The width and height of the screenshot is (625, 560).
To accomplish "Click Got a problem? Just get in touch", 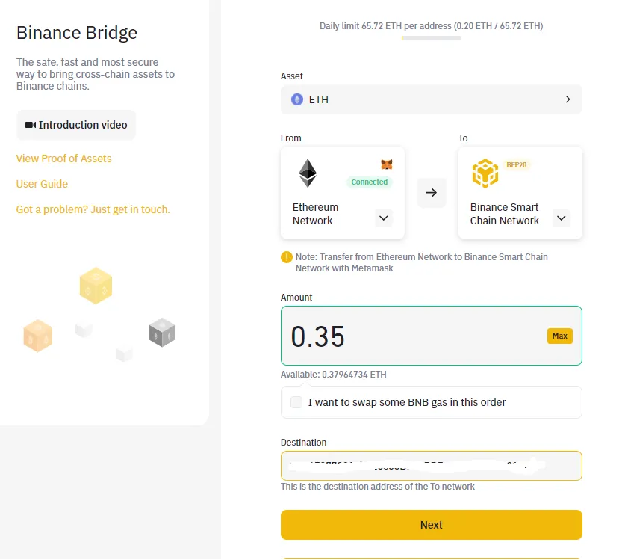I will (x=93, y=209).
